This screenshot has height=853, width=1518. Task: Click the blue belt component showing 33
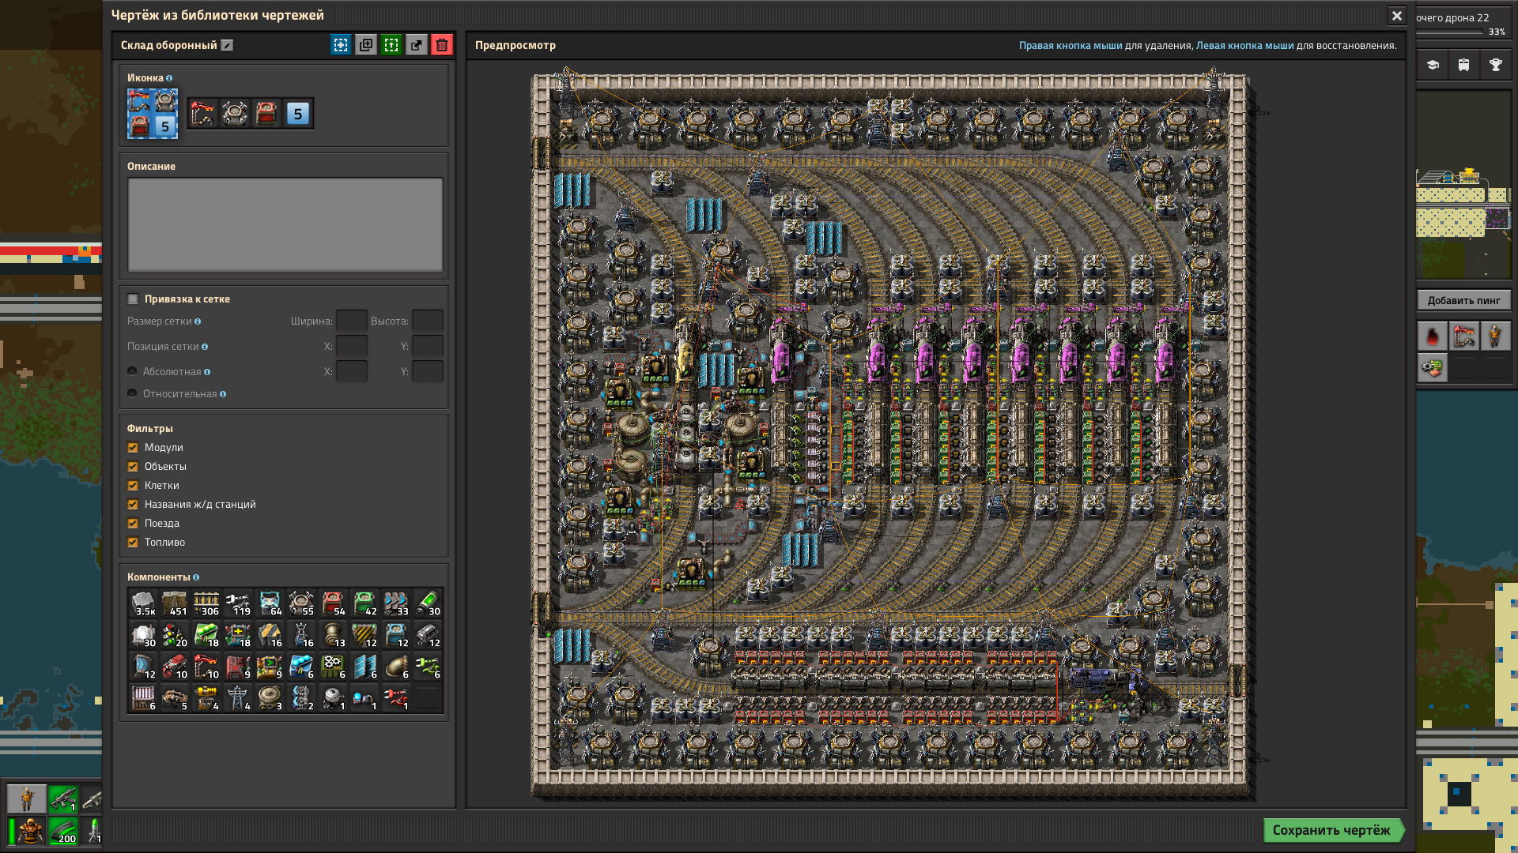(x=396, y=603)
